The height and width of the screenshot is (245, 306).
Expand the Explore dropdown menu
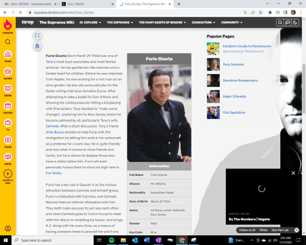tap(90, 23)
